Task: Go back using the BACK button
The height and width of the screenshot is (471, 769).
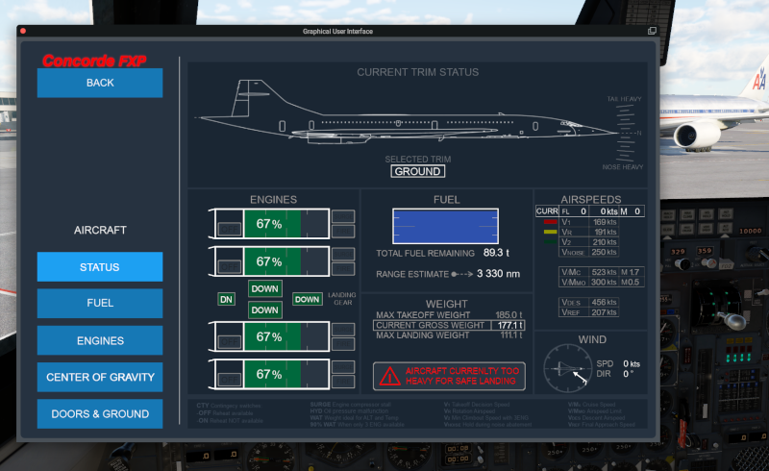Action: [100, 83]
